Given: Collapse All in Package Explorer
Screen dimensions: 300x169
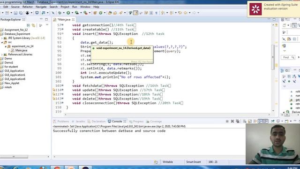Looking at the screenshot, I should pyautogui.click(x=28, y=25).
